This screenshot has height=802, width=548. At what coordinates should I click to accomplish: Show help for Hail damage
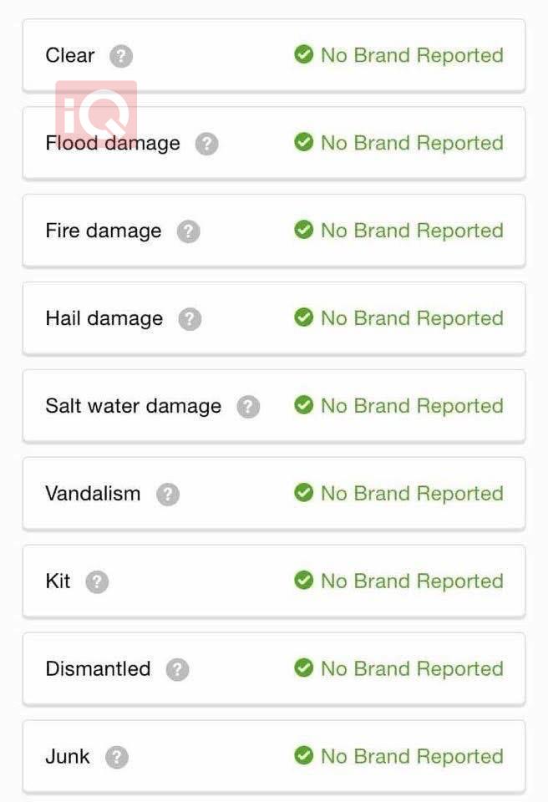[x=190, y=319]
